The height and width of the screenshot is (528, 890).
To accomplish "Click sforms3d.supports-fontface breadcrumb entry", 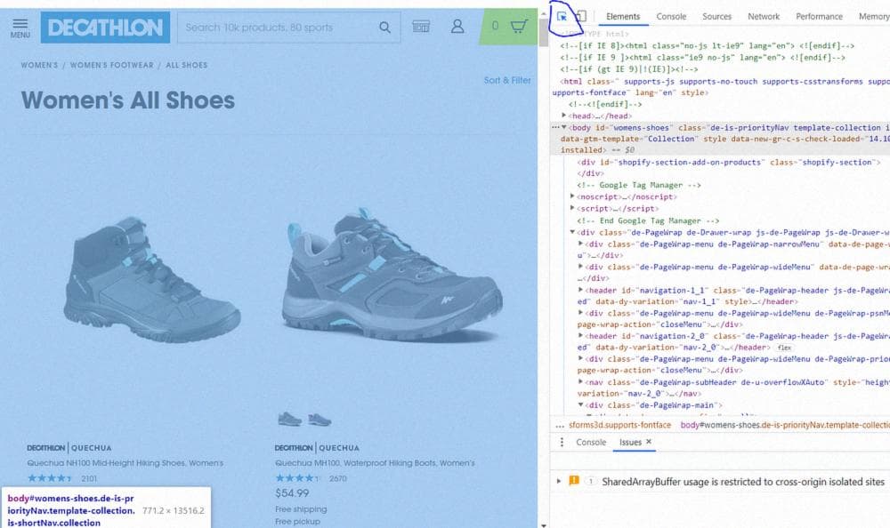I will (x=619, y=425).
